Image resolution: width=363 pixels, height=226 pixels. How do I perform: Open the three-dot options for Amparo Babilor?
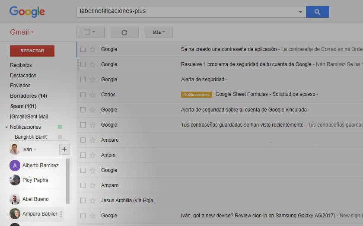[x=61, y=214]
